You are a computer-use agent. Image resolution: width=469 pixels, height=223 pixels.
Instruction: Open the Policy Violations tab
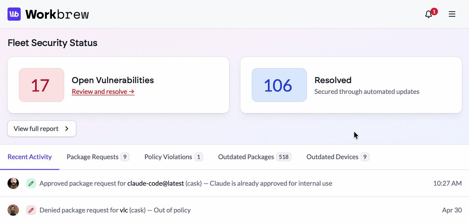[x=174, y=157]
